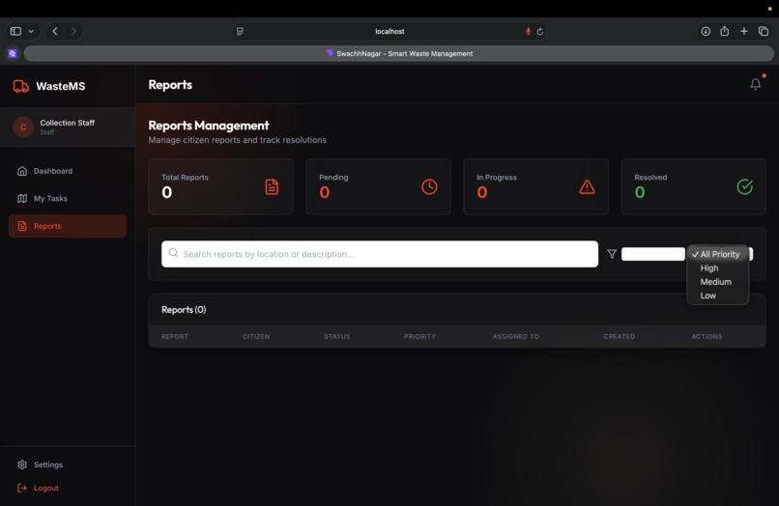
Task: Click the purple pinned tab icon
Action: tap(13, 54)
